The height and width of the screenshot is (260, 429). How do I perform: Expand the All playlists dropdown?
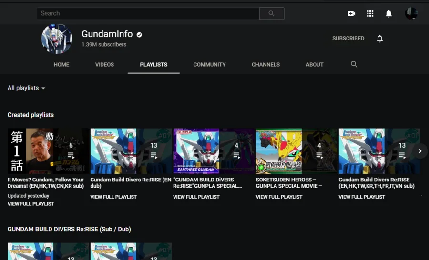click(26, 88)
